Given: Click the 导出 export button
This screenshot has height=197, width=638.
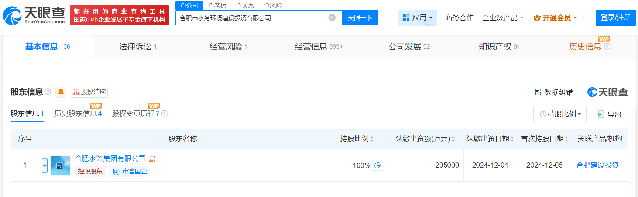Looking at the screenshot, I should pyautogui.click(x=609, y=114).
